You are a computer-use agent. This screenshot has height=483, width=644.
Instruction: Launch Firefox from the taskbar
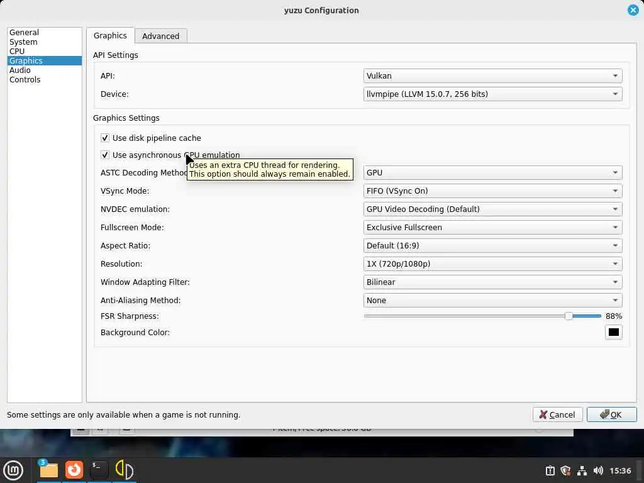coord(74,470)
